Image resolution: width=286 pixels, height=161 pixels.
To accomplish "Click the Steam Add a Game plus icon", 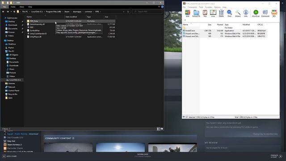I will click(4, 156).
